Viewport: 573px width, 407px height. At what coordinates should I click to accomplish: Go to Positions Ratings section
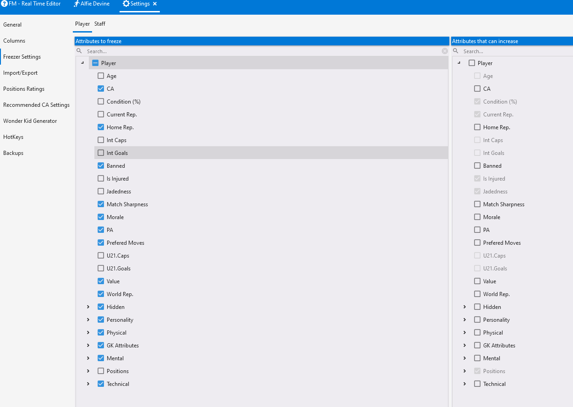(x=24, y=89)
